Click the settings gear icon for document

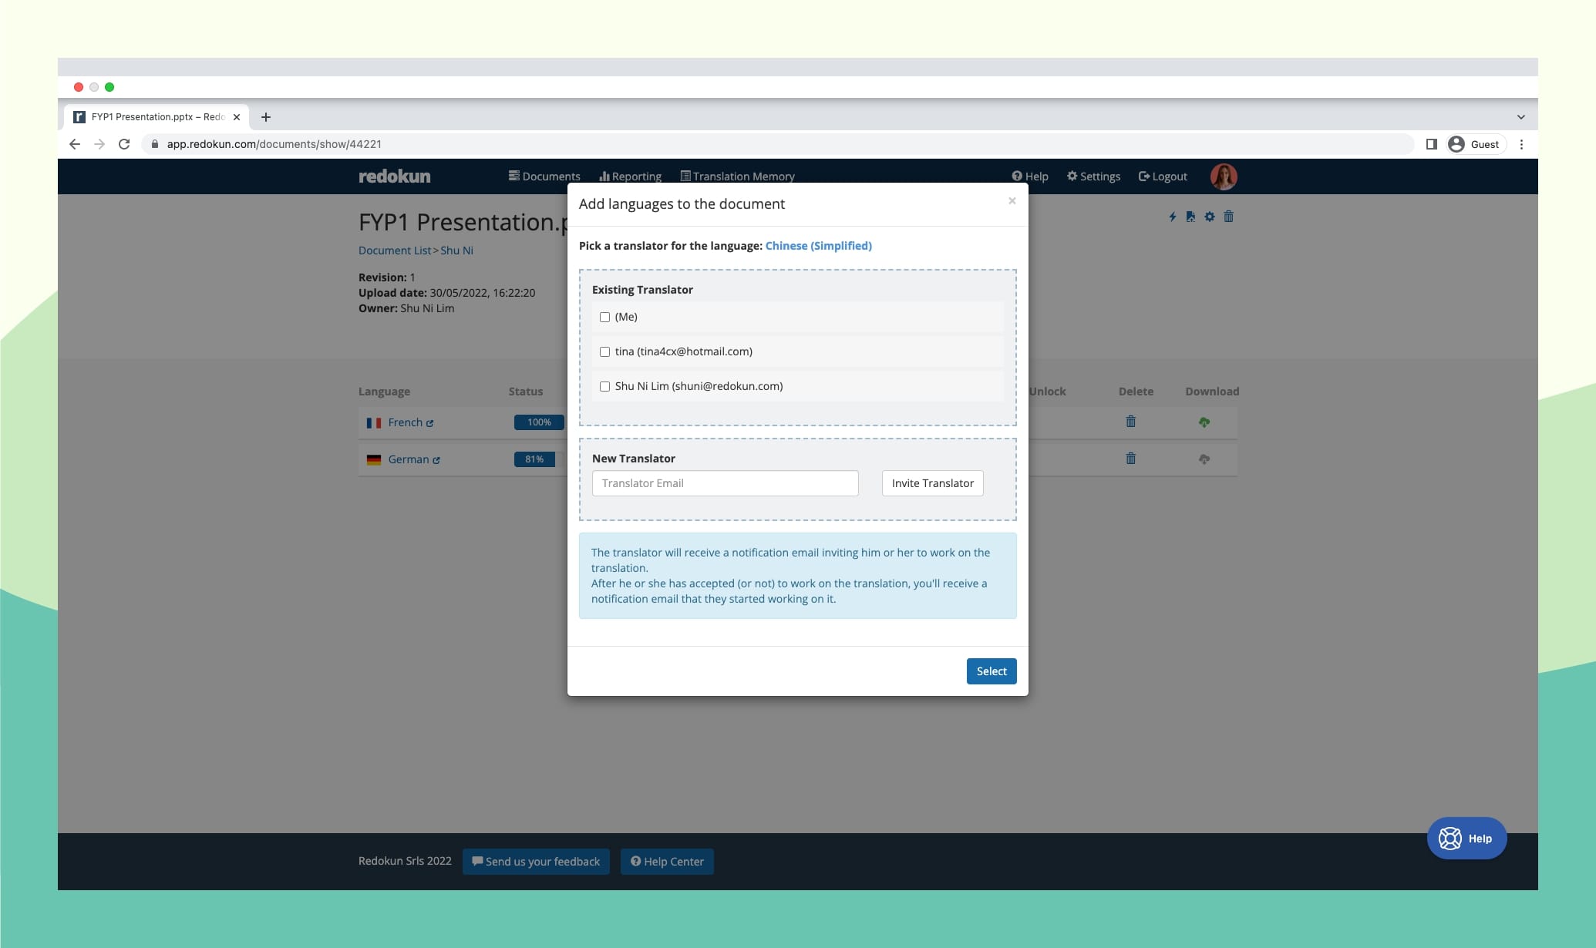tap(1210, 217)
